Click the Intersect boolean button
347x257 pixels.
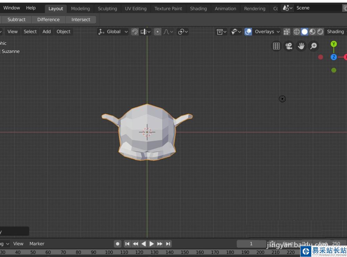coord(81,20)
